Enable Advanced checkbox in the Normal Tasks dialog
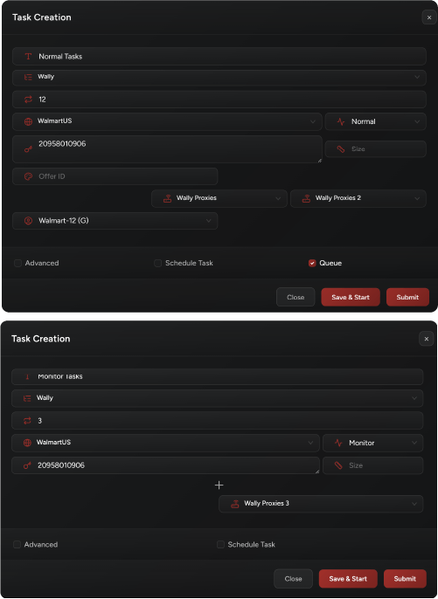Viewport: 438px width, 599px height. 17,263
